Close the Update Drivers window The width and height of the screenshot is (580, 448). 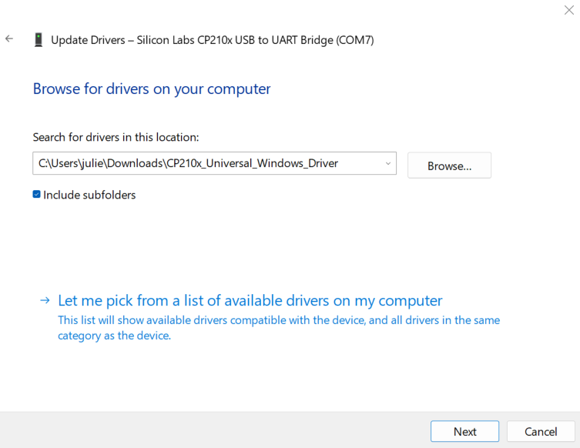click(x=568, y=9)
